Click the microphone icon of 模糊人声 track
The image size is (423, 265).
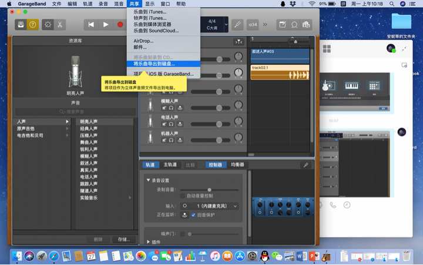pyautogui.click(x=150, y=105)
